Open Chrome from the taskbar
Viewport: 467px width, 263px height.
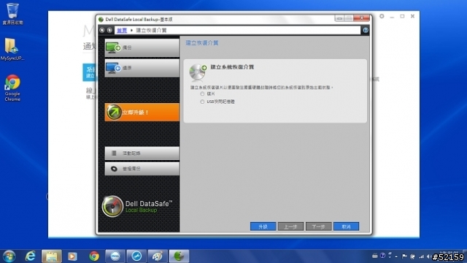94,256
